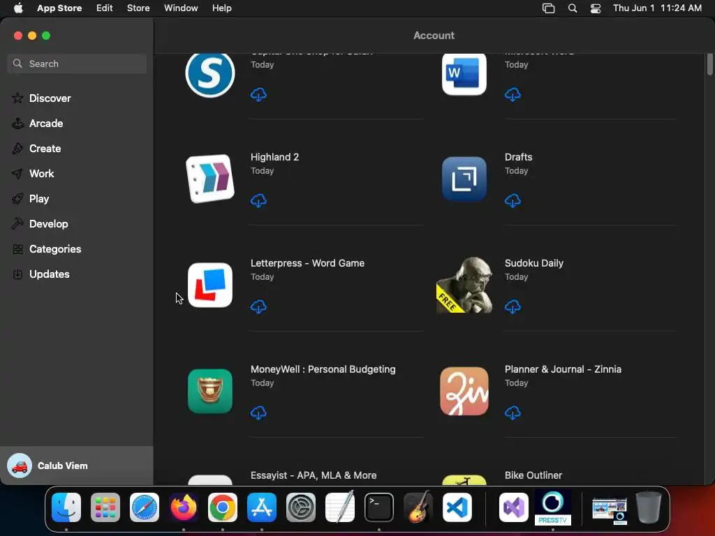Open the Help menu
715x536 pixels.
[x=221, y=8]
